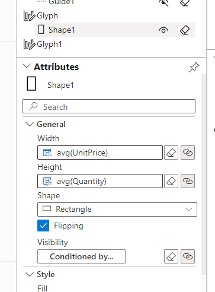Select Shape1 in the layers list
The width and height of the screenshot is (215, 292).
115,30
